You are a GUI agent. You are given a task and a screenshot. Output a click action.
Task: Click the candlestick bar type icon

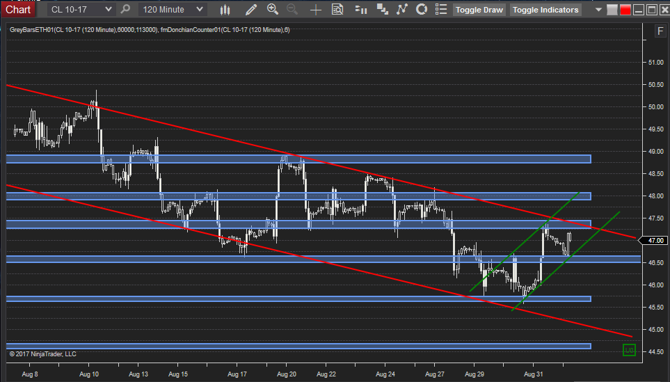(225, 10)
